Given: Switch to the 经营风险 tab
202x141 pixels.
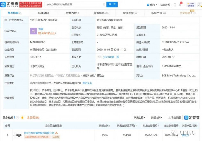Looking at the screenshot, I should 72,13.
